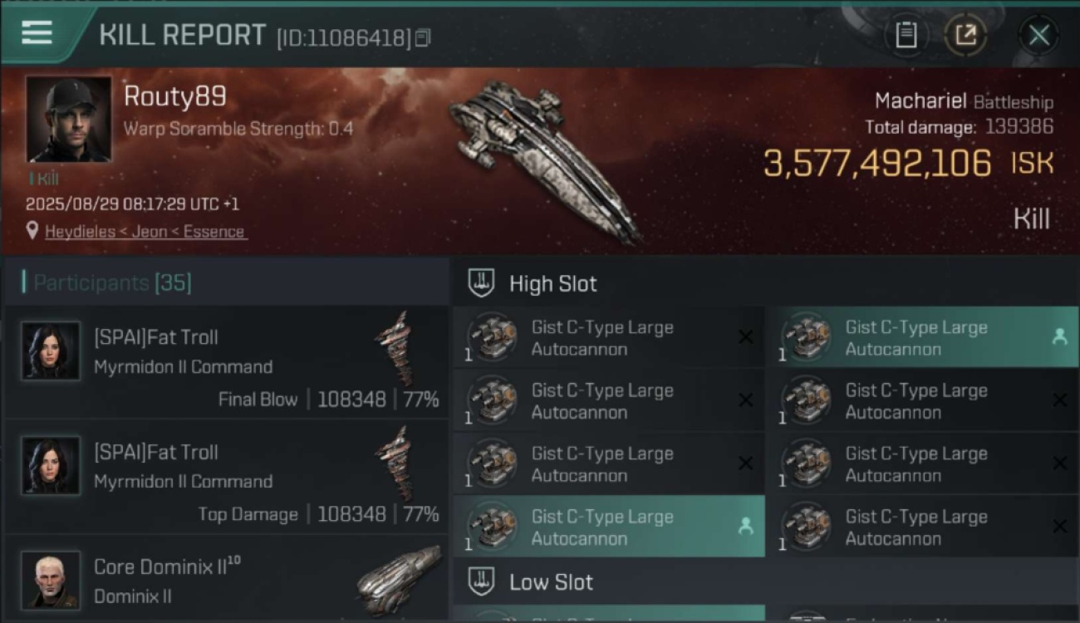Screen dimensions: 1080x623
Task: Click the Low Slot section icon
Action: click(482, 581)
